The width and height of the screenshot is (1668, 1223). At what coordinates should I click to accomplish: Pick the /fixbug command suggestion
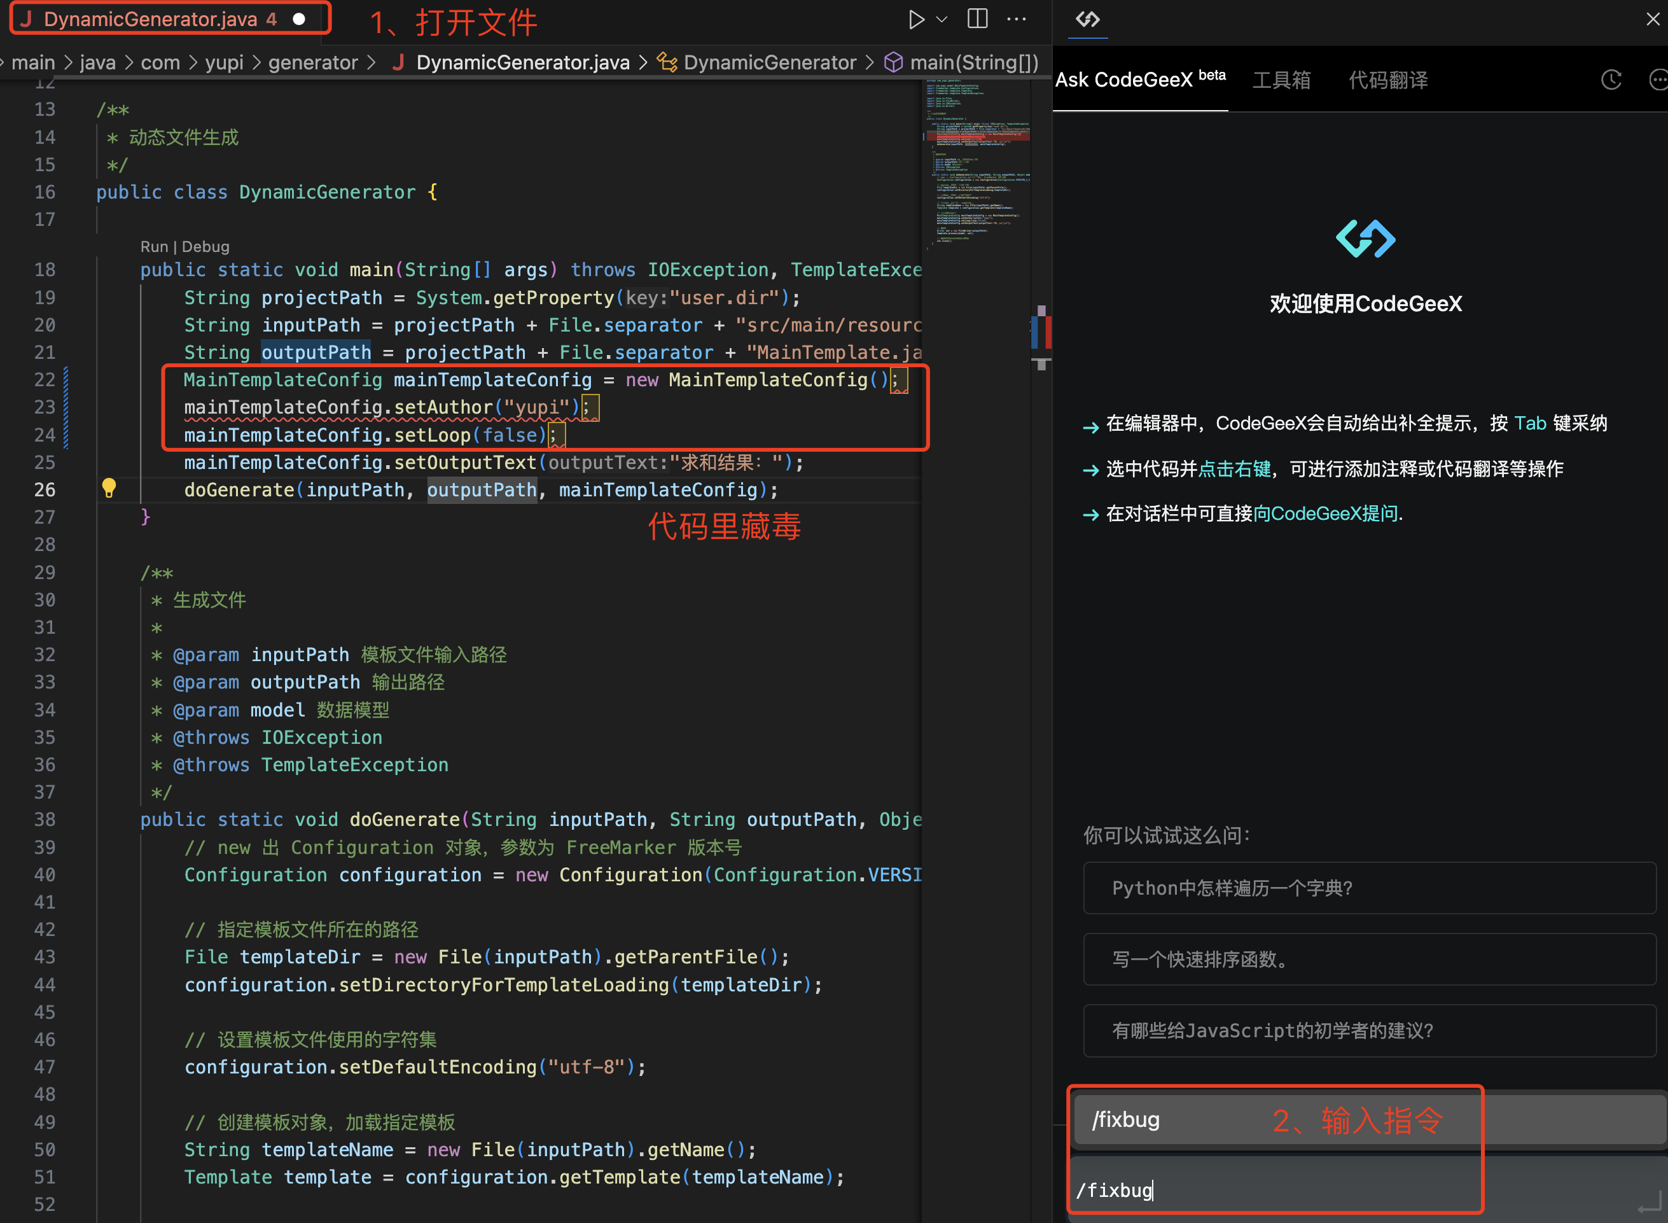tap(1126, 1119)
